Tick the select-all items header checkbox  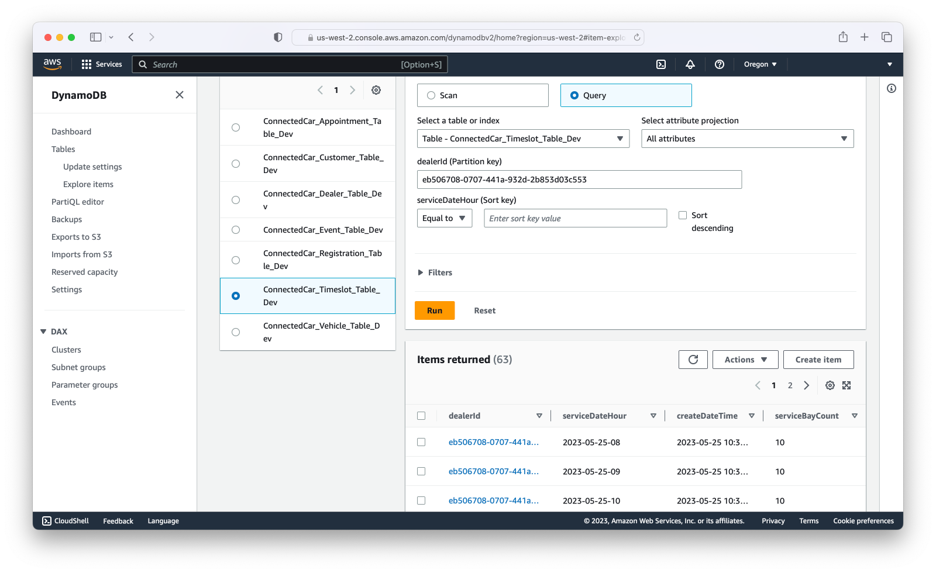pyautogui.click(x=421, y=416)
